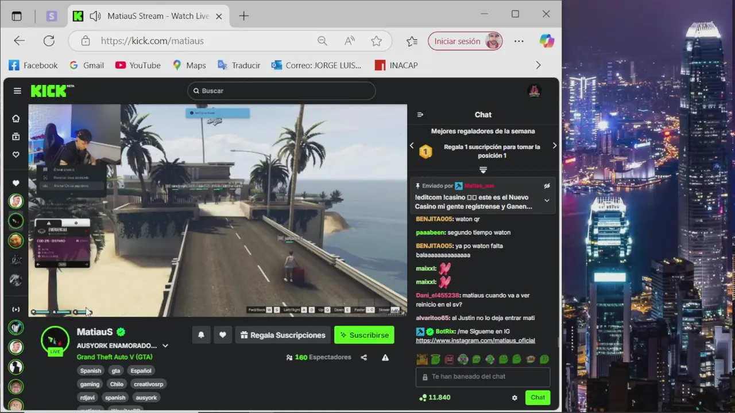Toggle stream notifications bell

point(201,335)
